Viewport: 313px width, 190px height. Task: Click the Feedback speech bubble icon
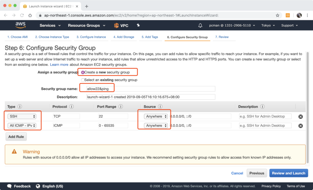coord(9,186)
